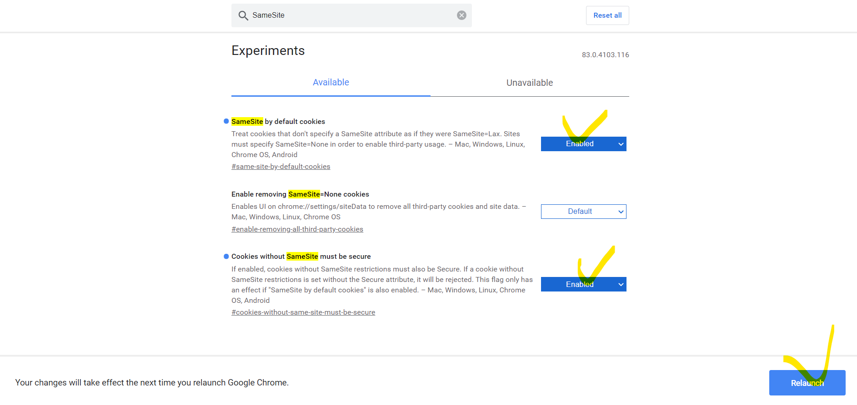Click 'Enable removing SameSite=None cookies' title
The width and height of the screenshot is (857, 405).
[300, 194]
